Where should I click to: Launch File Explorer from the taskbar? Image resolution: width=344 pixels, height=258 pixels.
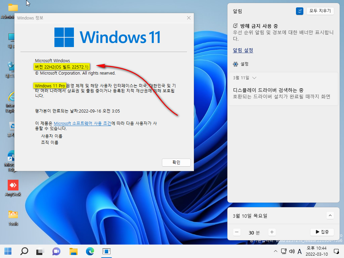tap(74, 251)
